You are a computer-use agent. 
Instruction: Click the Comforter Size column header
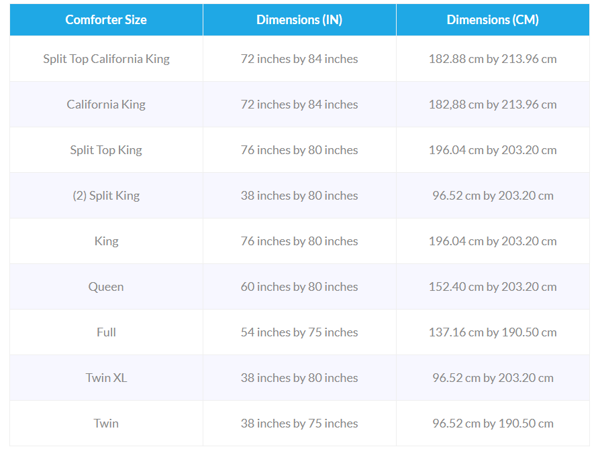pos(106,20)
